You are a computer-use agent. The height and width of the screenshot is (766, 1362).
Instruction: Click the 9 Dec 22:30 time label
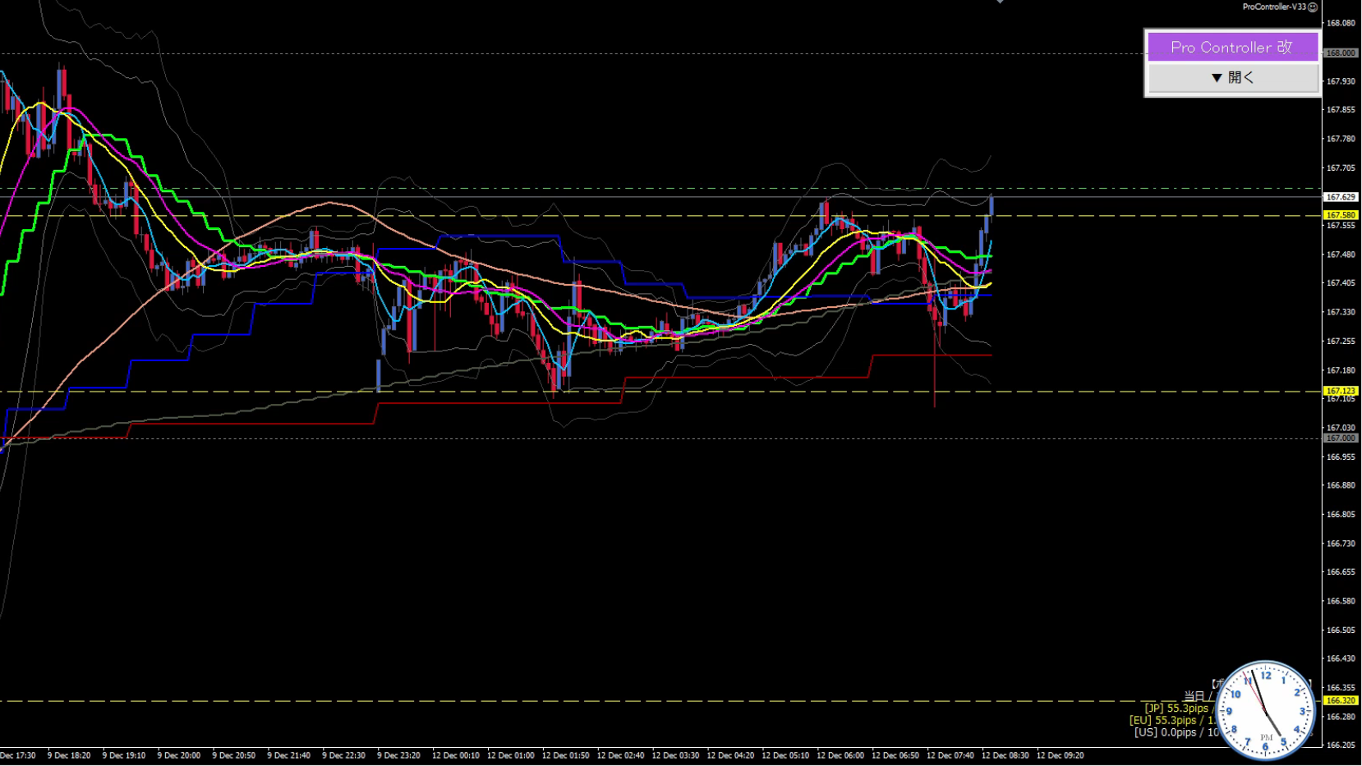pyautogui.click(x=344, y=755)
